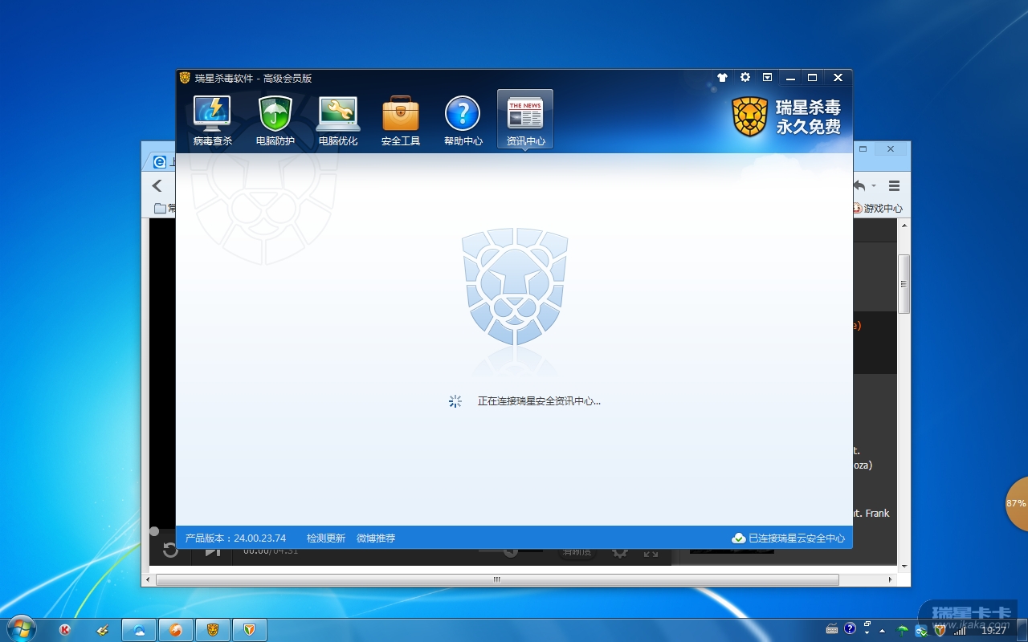Click the folder icon in browser bookmarks bar
The width and height of the screenshot is (1028, 642).
[160, 209]
